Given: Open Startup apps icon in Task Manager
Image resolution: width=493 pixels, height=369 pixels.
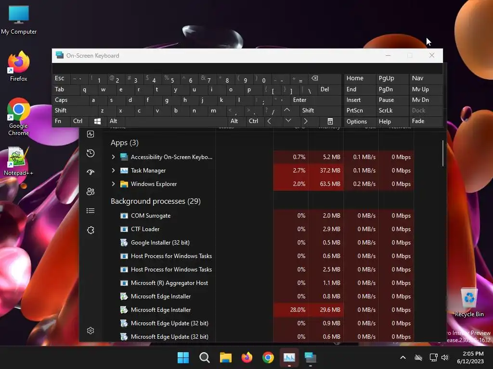Looking at the screenshot, I should click(91, 172).
